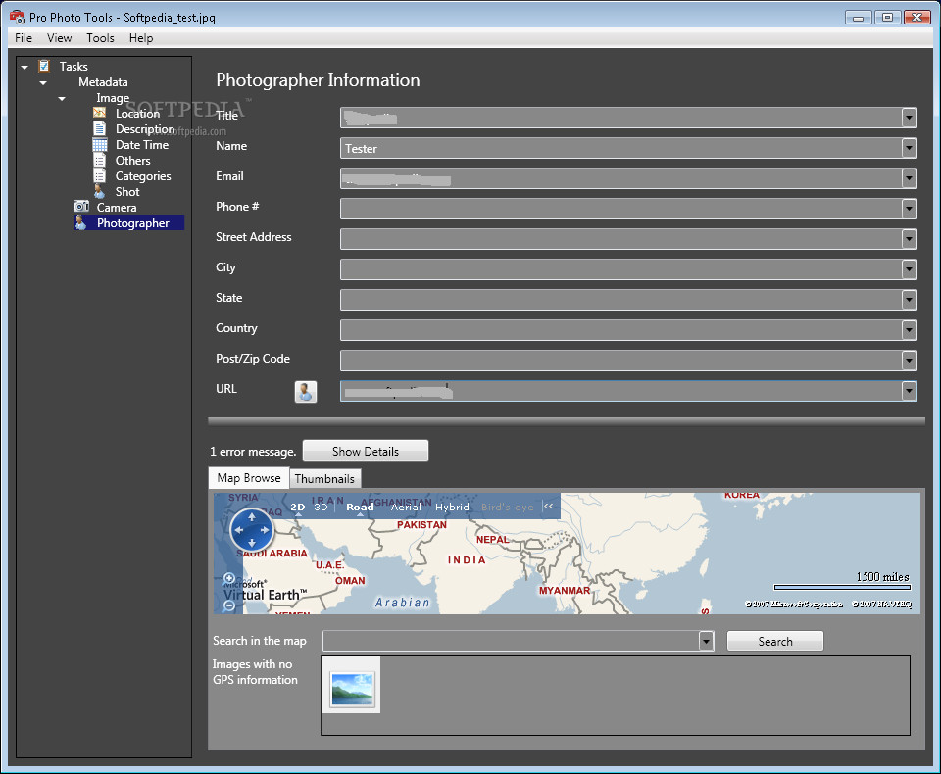Click the Show Details button
Screen dimensions: 941x774
point(365,452)
